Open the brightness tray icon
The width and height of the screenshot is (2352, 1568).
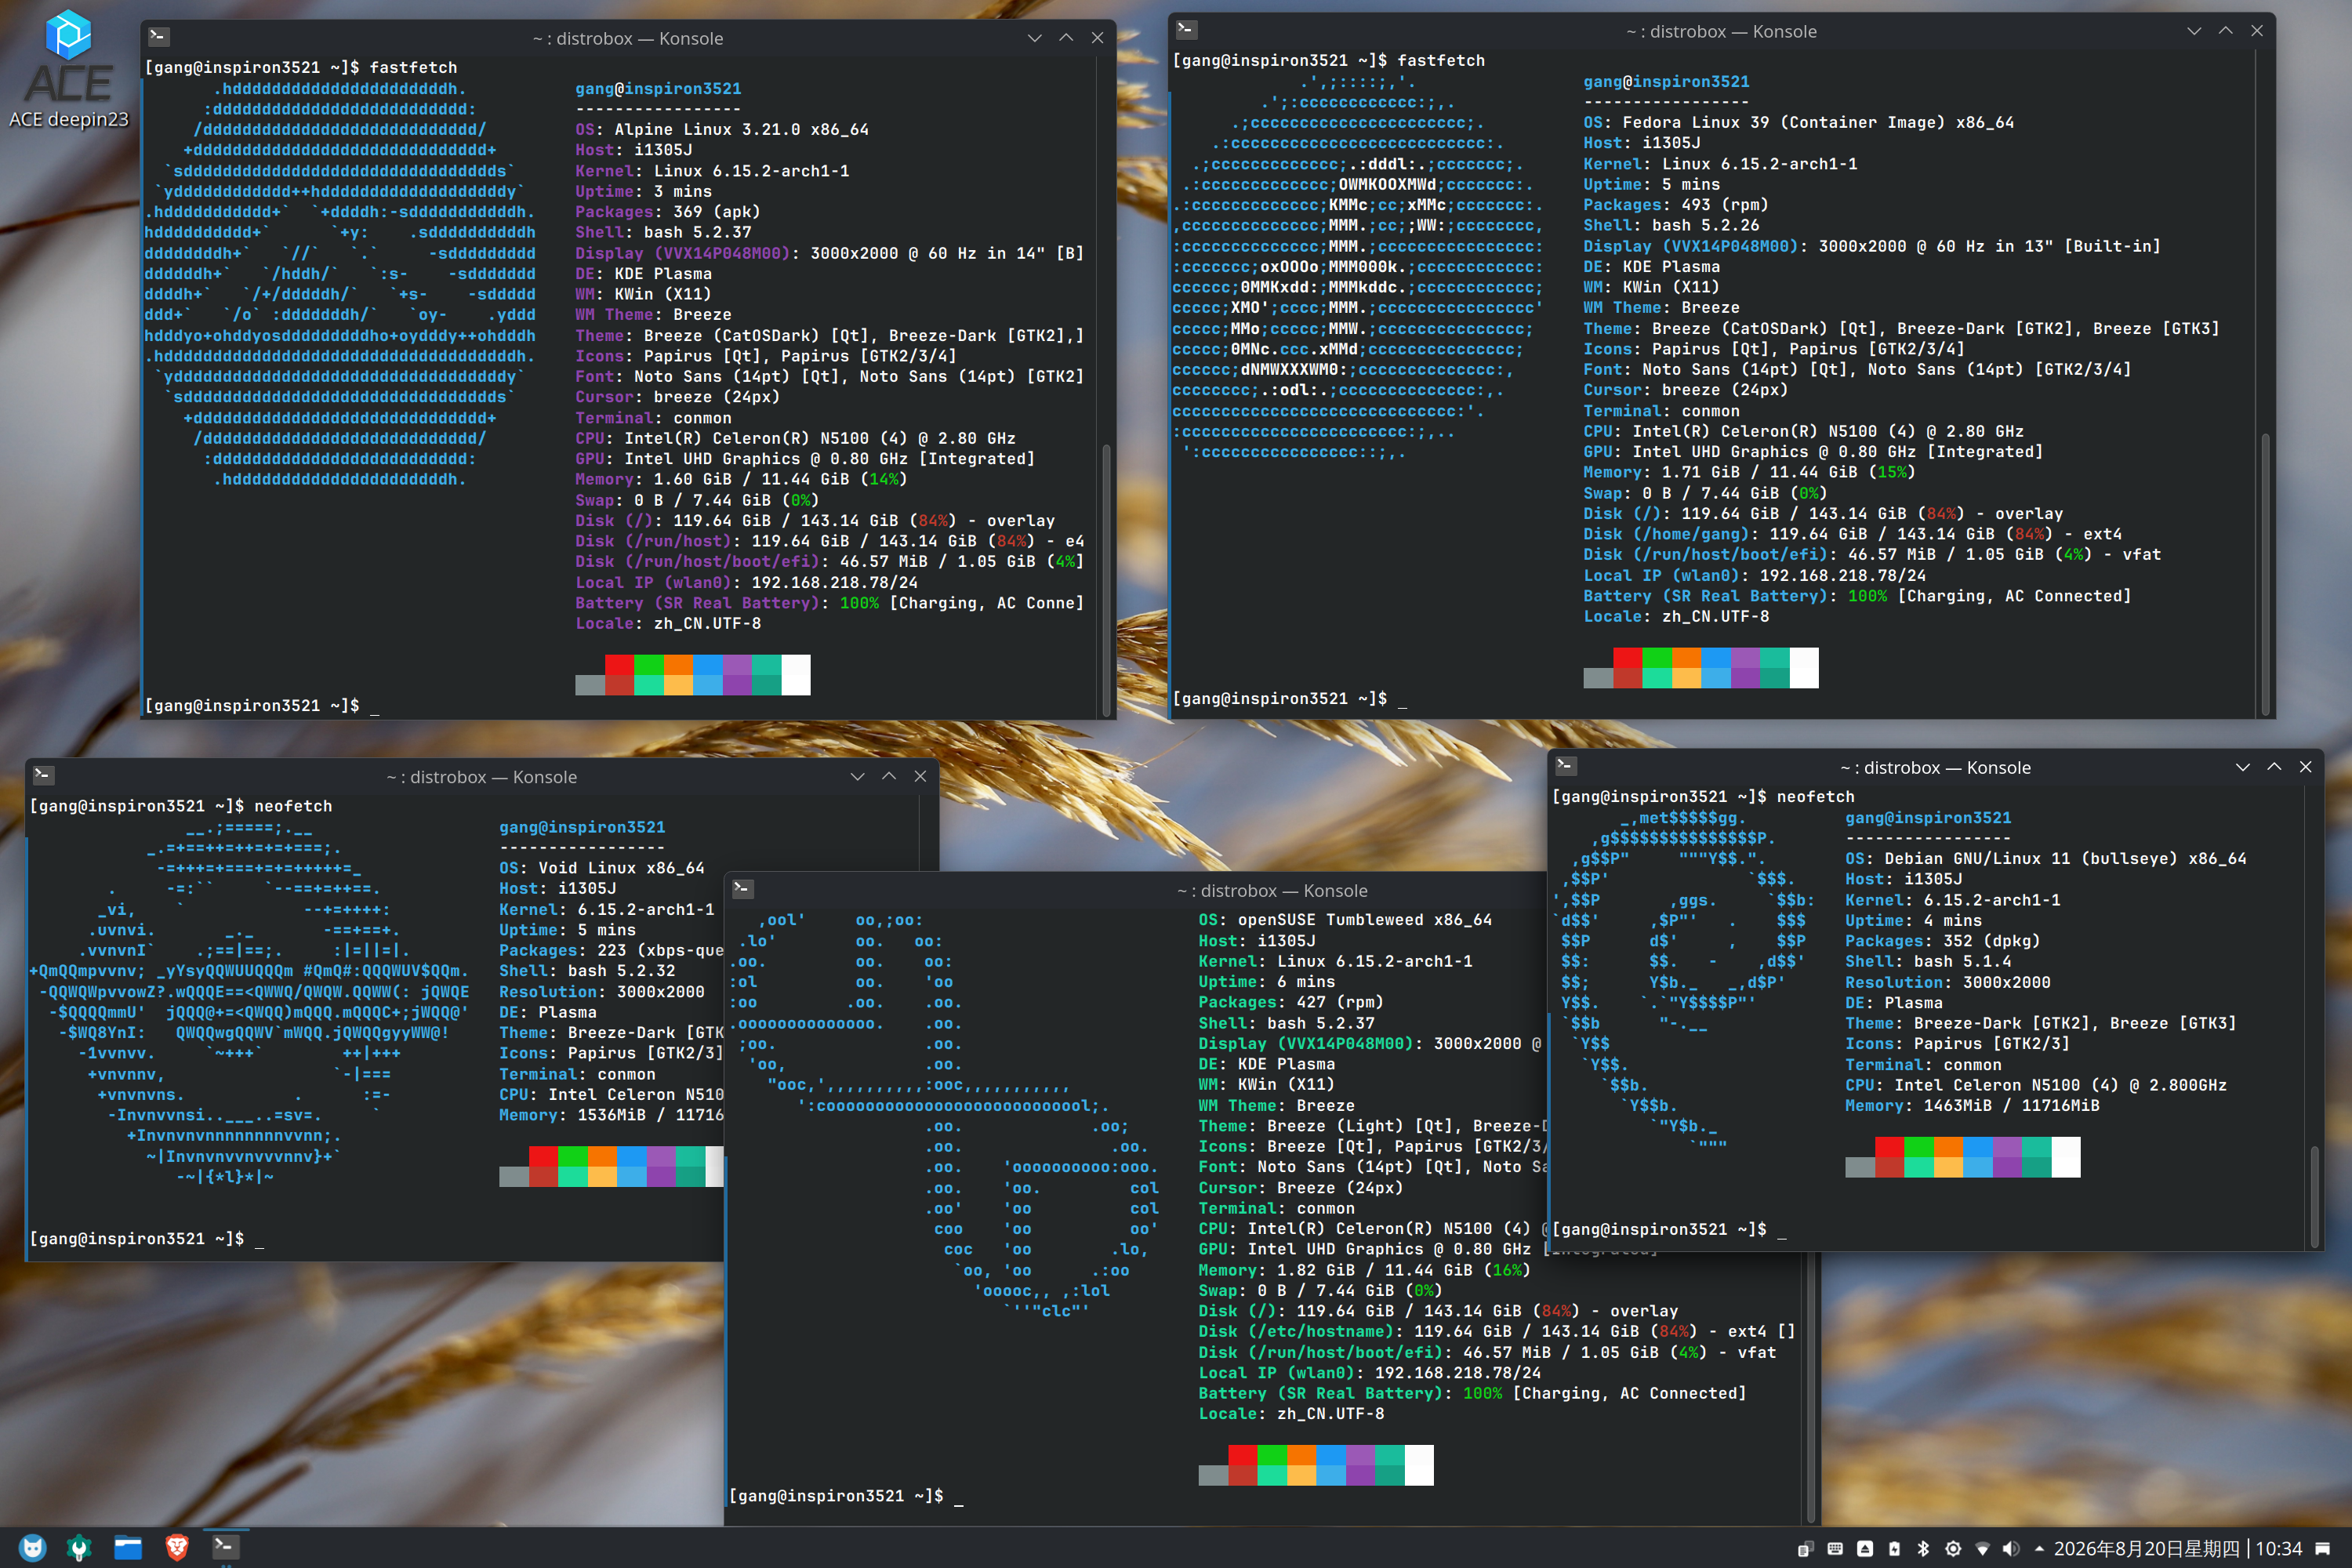1953,1549
